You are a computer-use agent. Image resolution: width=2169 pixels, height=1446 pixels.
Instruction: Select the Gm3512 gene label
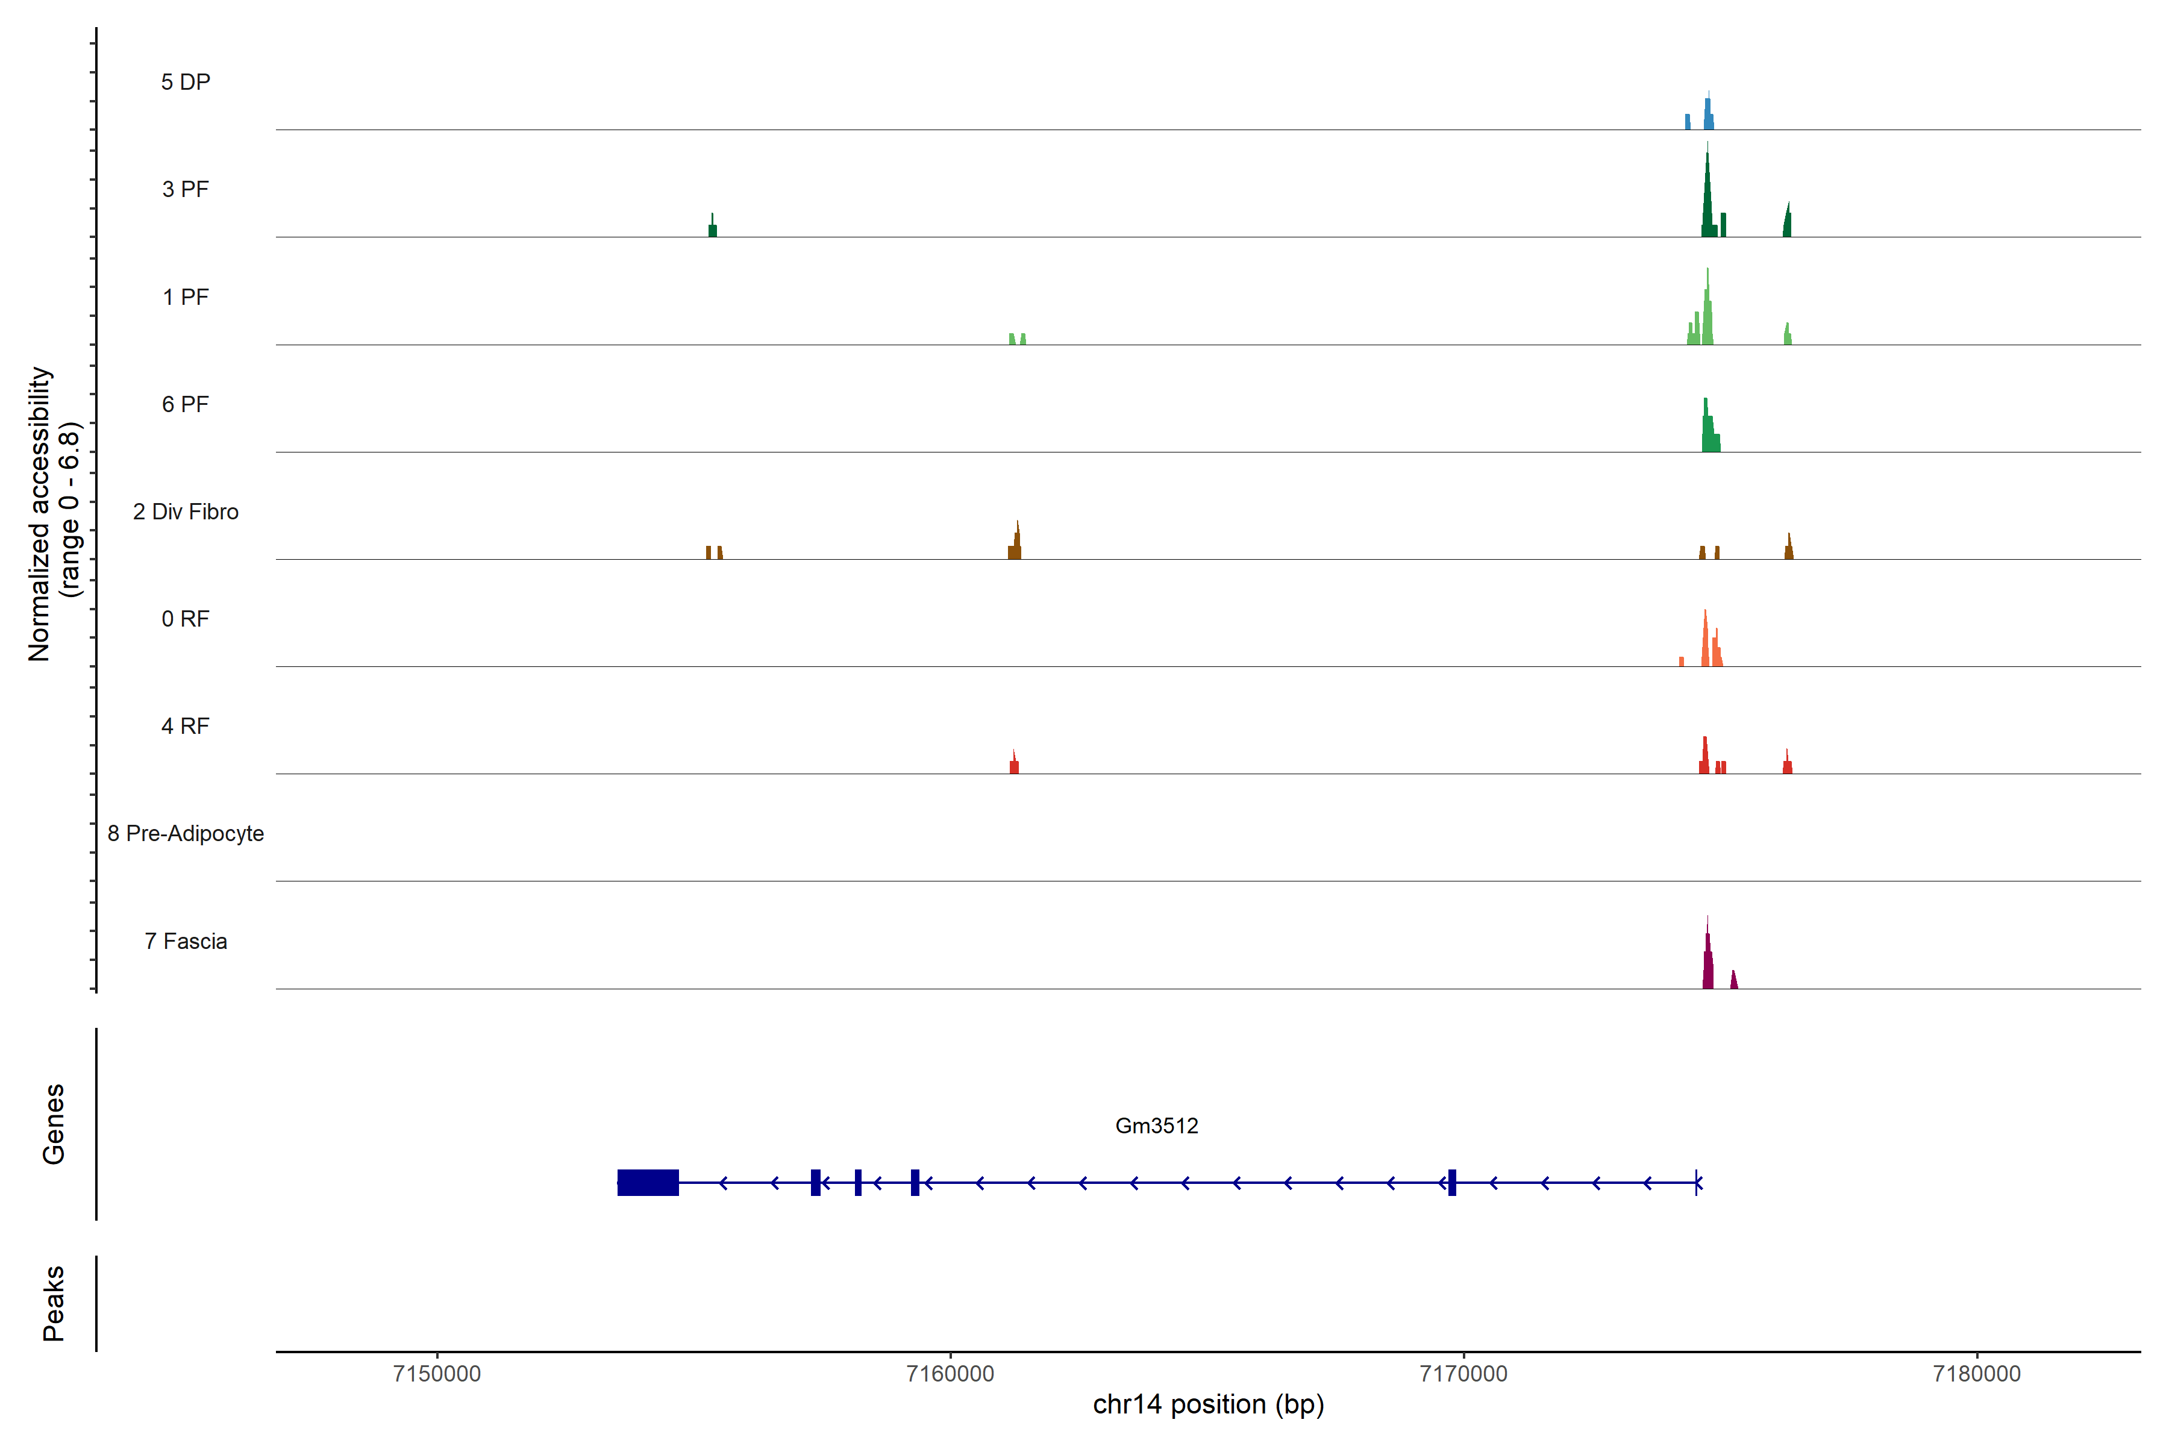[1156, 1125]
